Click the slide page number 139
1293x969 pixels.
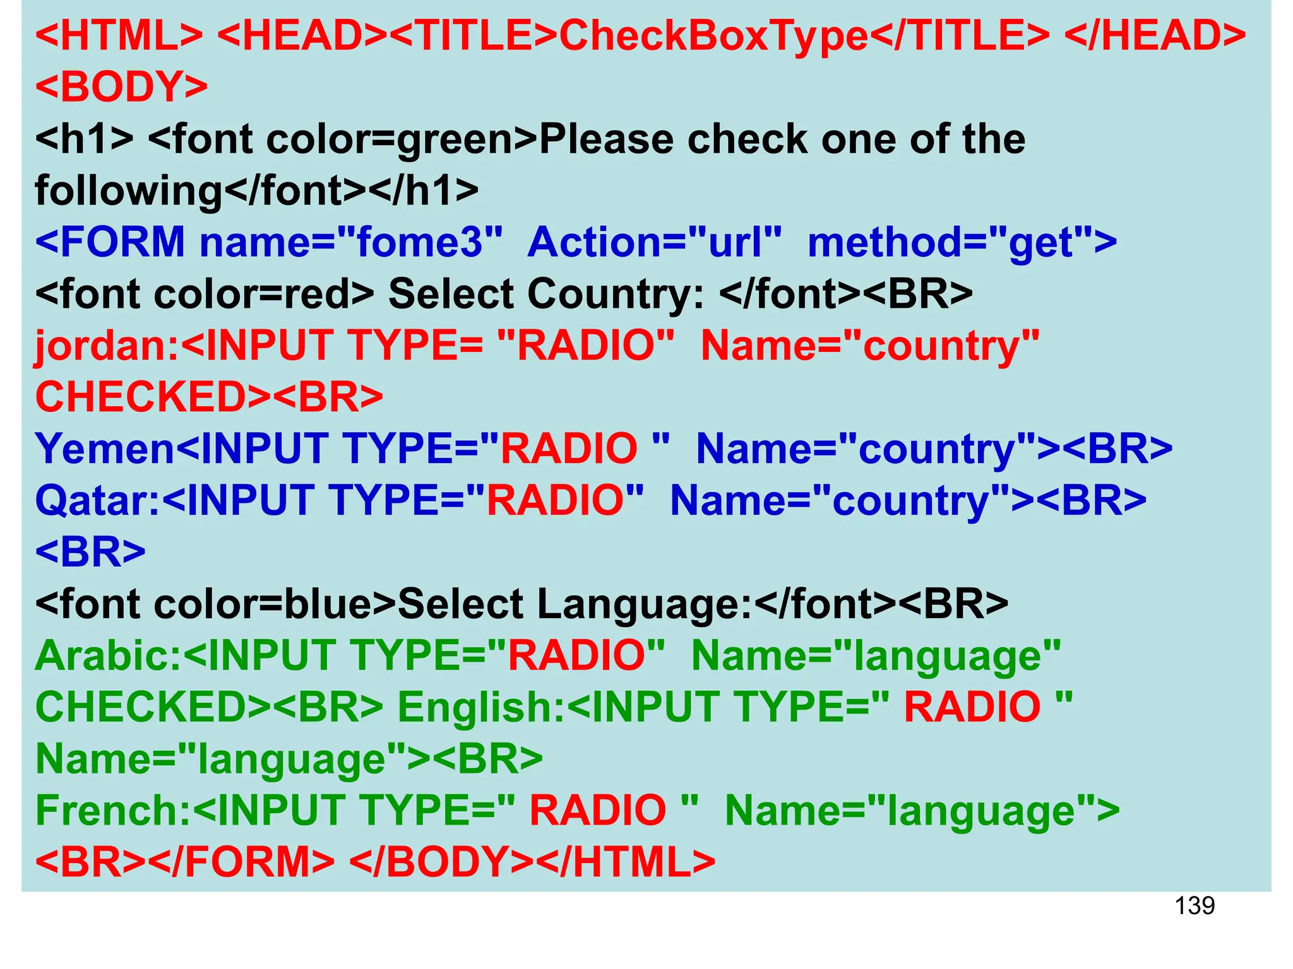[1195, 906]
